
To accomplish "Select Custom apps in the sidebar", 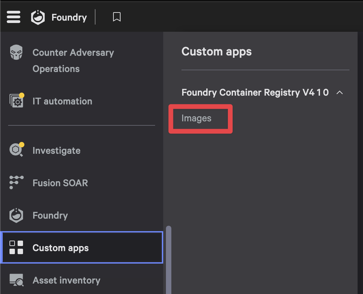I will point(82,247).
